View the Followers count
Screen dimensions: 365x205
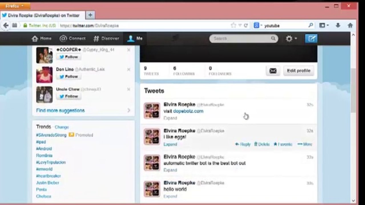point(220,71)
